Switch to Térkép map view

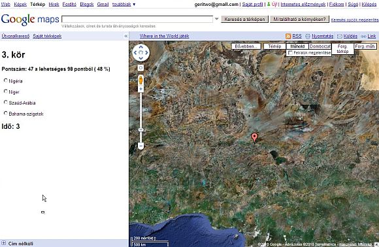[x=274, y=46]
